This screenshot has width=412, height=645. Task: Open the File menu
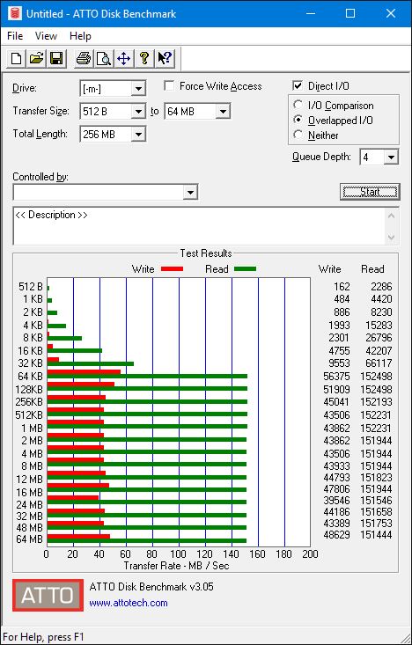click(15, 36)
